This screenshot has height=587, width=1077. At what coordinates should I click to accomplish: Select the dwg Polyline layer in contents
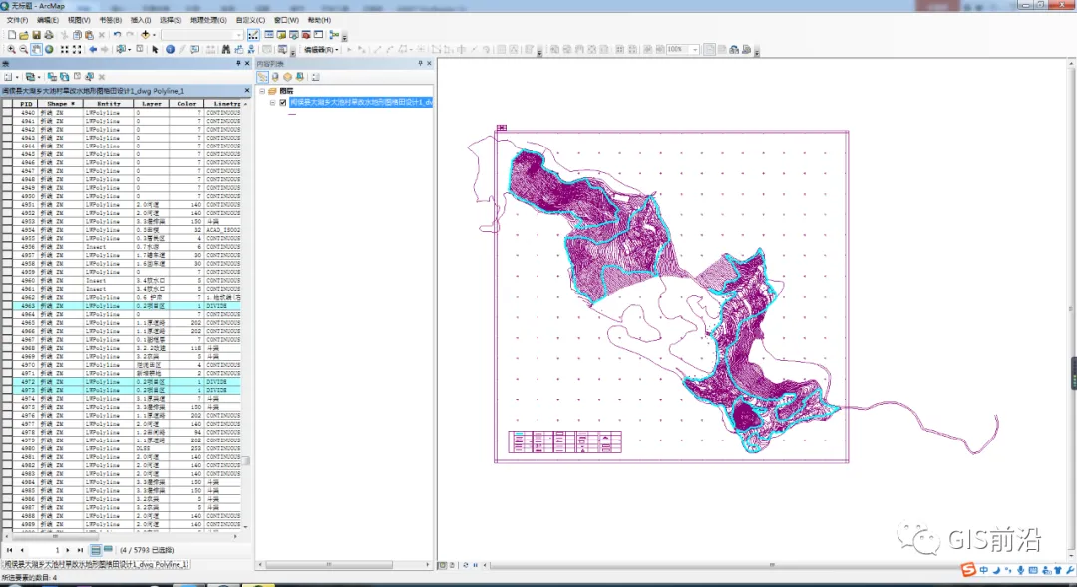click(x=361, y=103)
